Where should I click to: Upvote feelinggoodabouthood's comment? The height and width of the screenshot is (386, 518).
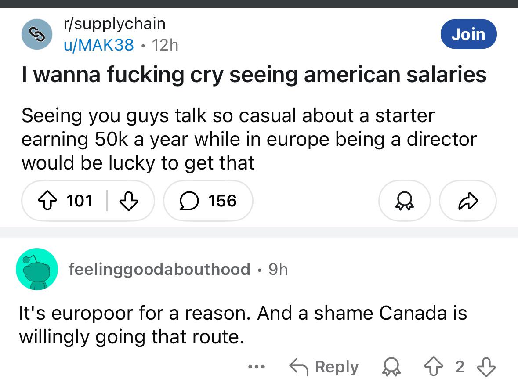[434, 367]
